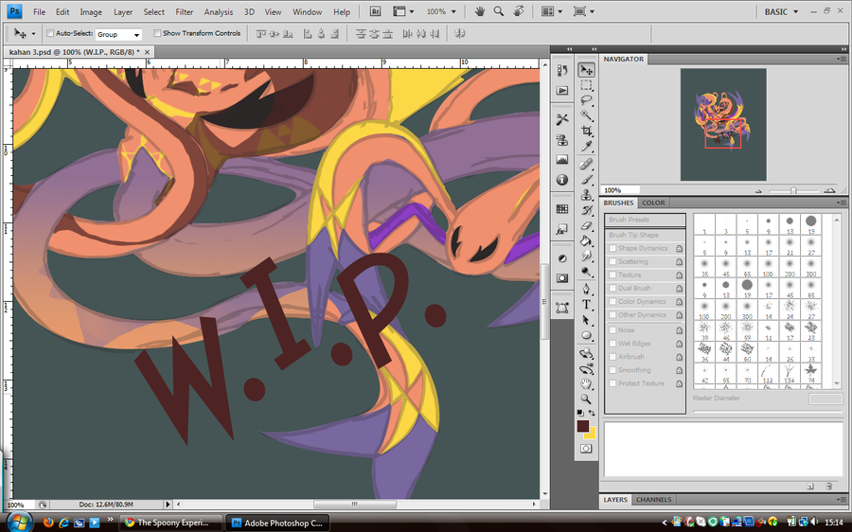Open the Layer menu
The height and width of the screenshot is (532, 852).
[x=123, y=12]
